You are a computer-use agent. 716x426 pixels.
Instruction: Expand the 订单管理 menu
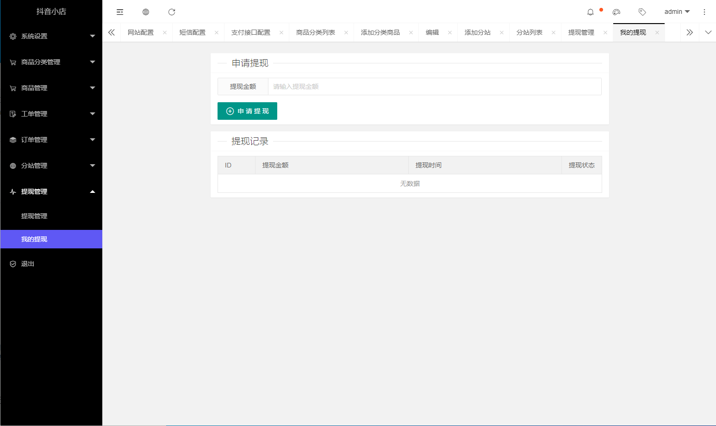(x=51, y=139)
